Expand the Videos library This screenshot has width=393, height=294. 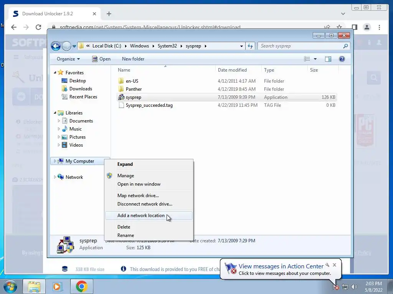pos(59,145)
